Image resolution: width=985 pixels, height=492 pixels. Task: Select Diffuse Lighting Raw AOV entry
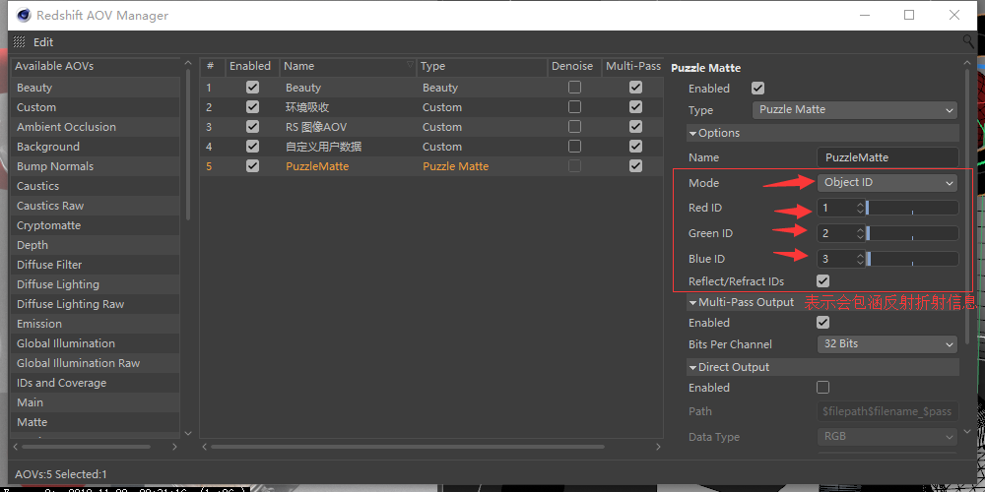pos(96,304)
